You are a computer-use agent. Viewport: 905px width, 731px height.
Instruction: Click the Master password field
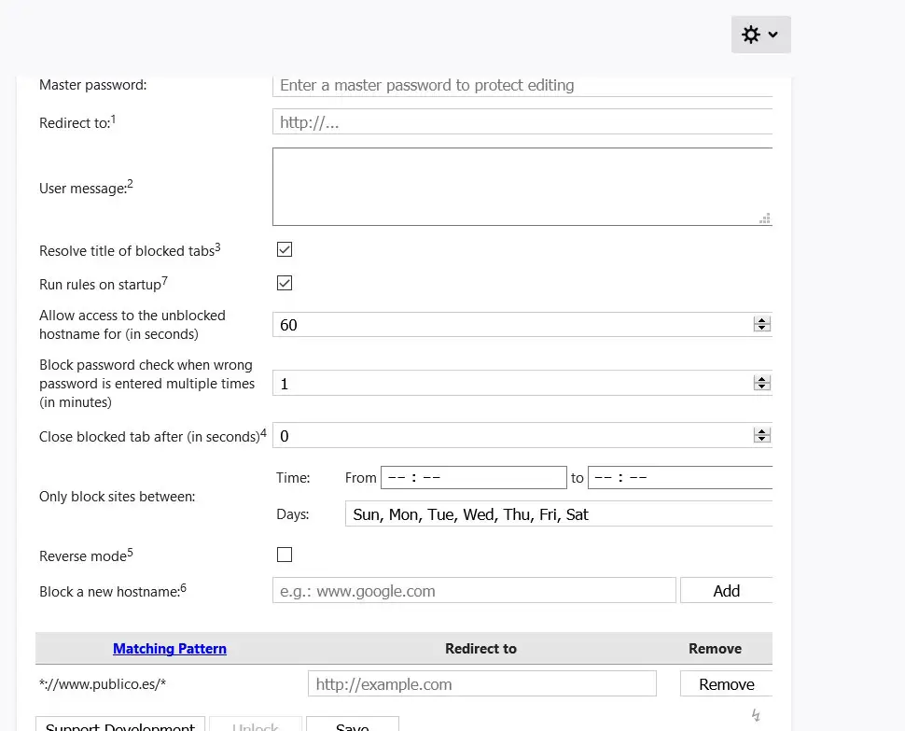click(522, 85)
